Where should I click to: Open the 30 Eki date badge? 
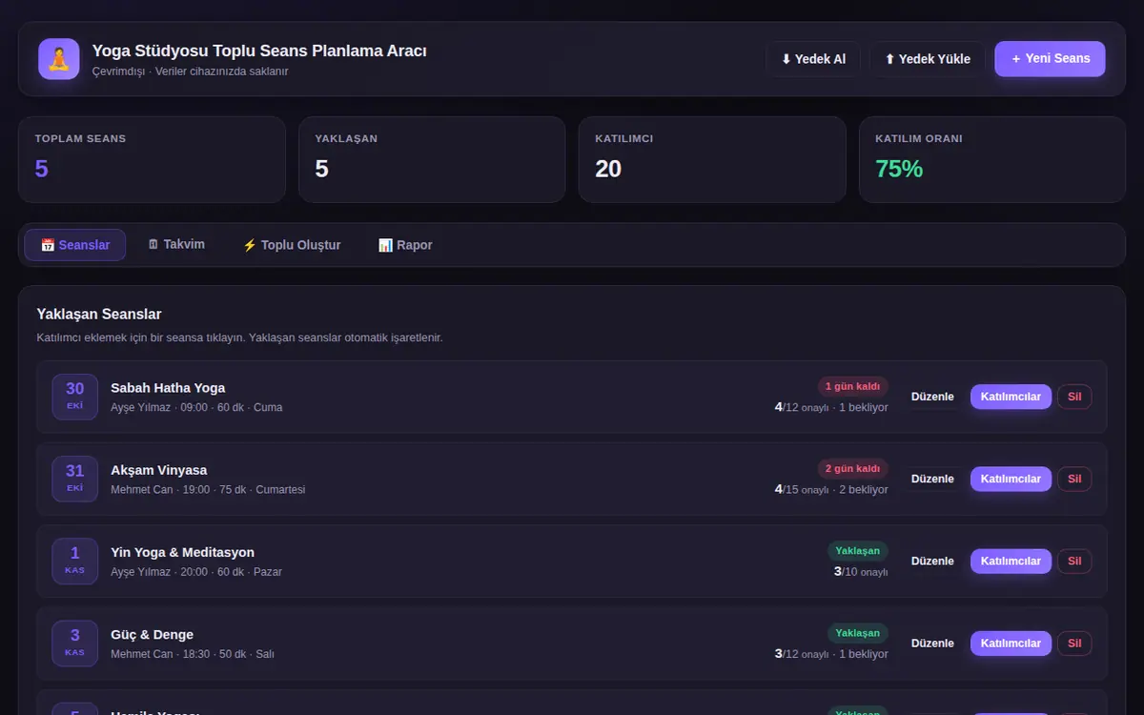pyautogui.click(x=74, y=397)
